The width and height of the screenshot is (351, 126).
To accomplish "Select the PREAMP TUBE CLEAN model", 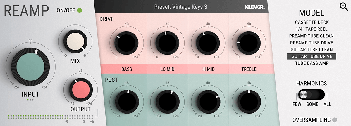I will (312, 36).
